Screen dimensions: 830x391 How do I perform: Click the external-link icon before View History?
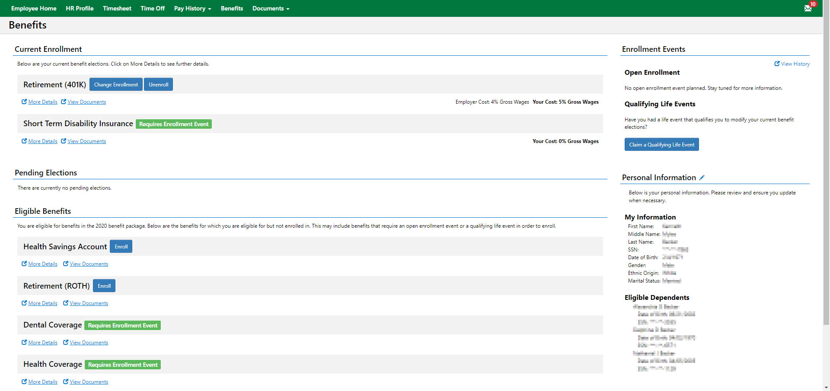(777, 64)
